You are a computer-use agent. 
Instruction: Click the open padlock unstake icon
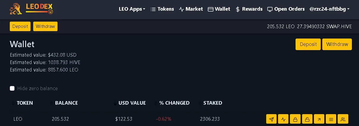307,119
